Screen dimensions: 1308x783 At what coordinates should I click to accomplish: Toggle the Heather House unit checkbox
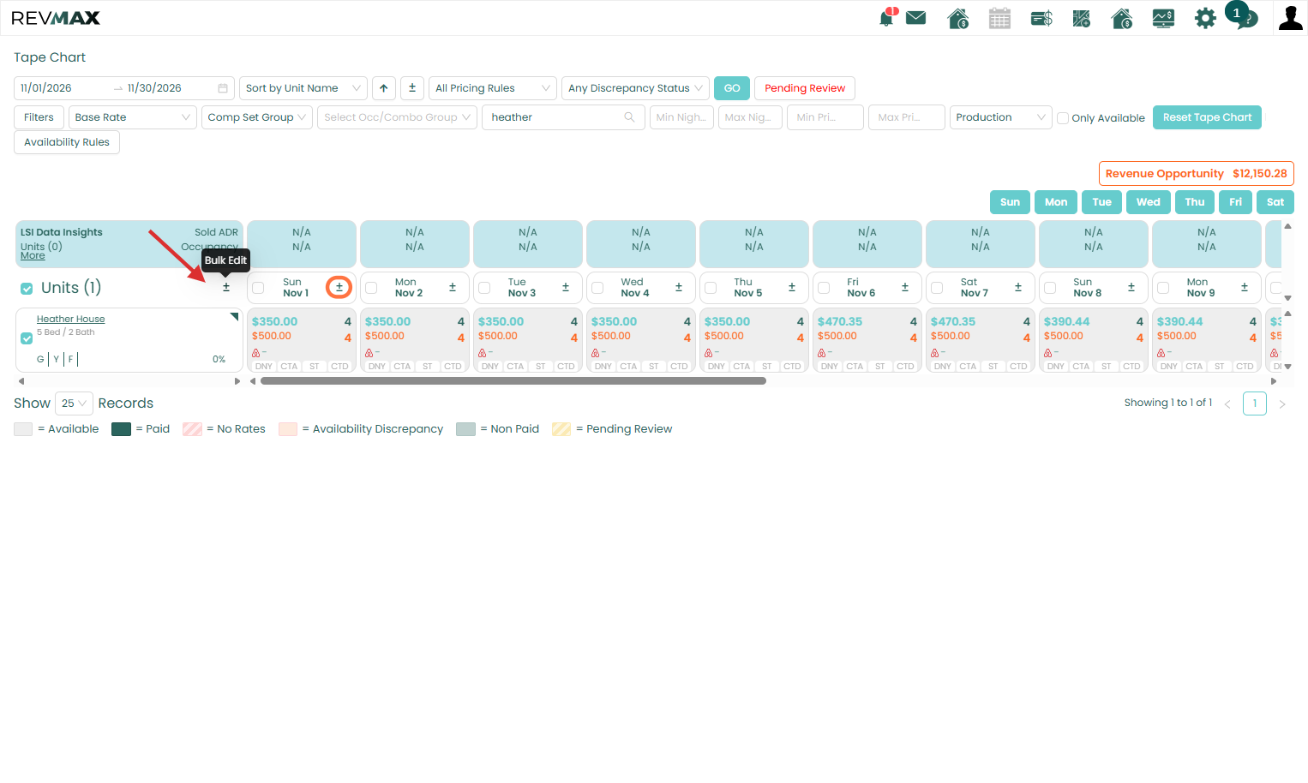(x=27, y=338)
